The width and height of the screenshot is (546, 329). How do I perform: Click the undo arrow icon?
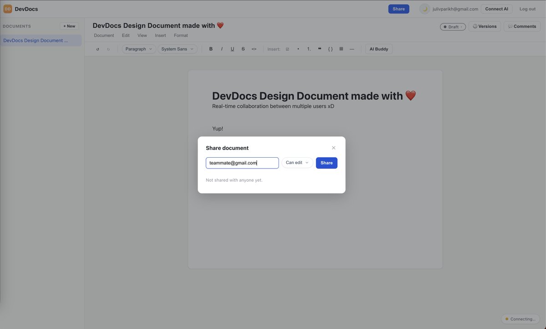[x=97, y=49]
